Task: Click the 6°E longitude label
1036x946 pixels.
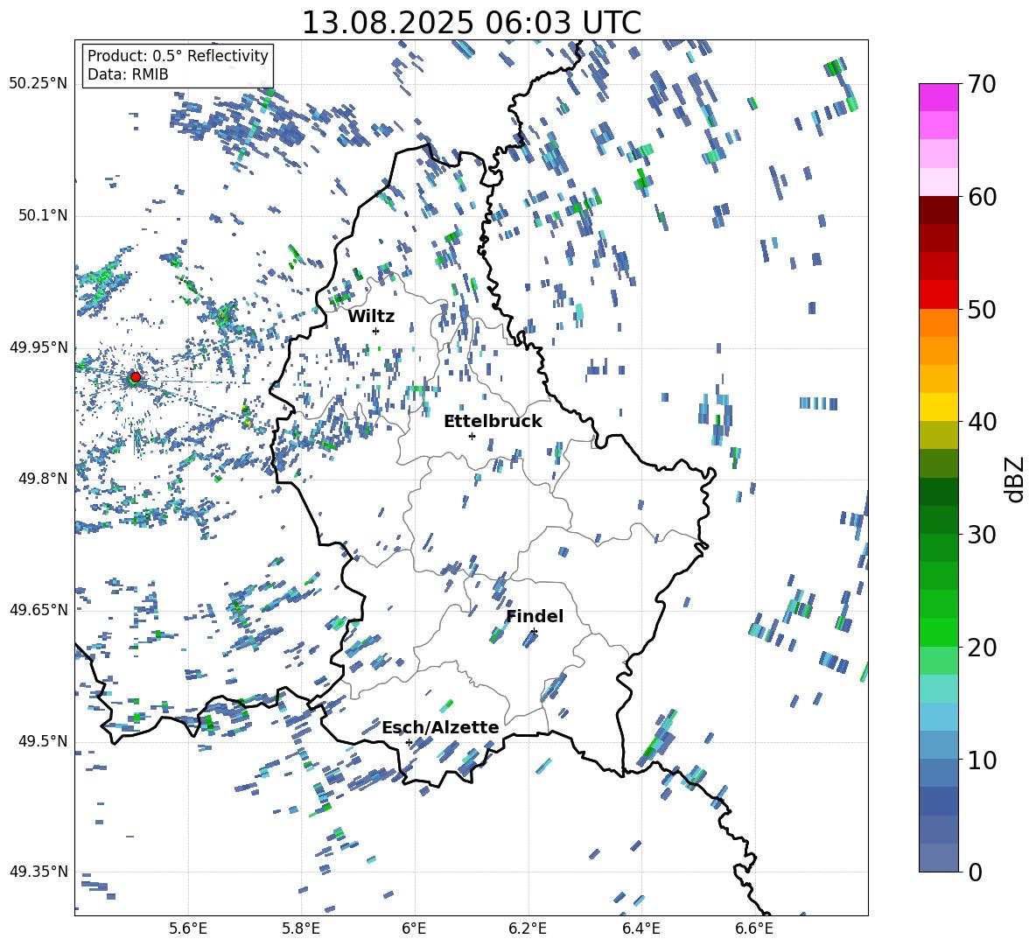Action: point(414,929)
